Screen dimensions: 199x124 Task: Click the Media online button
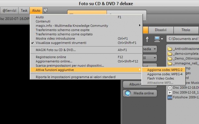[x=140, y=93]
